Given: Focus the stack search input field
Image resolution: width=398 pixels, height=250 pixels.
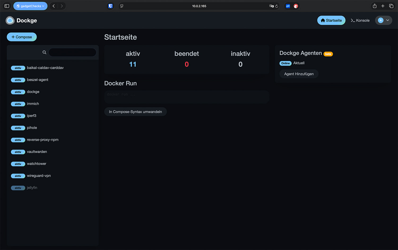Looking at the screenshot, I should (72, 52).
